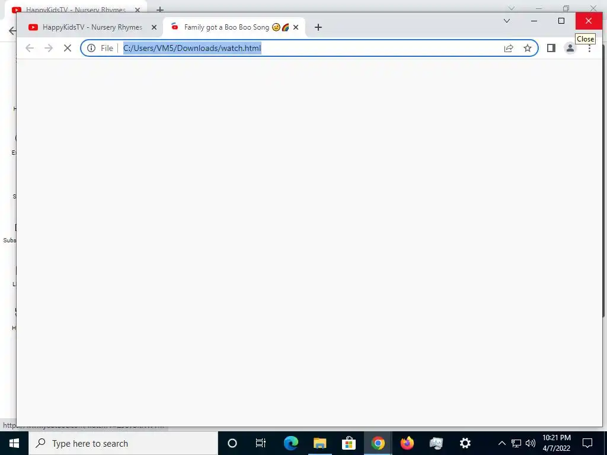This screenshot has width=607, height=455.
Task: Open Task View on the taskbar
Action: pos(261,443)
